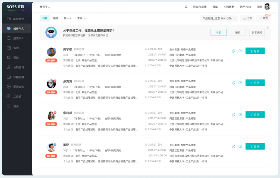Select 推荐牛人 sidebar item
The height and width of the screenshot is (178, 280).
pyautogui.click(x=17, y=28)
